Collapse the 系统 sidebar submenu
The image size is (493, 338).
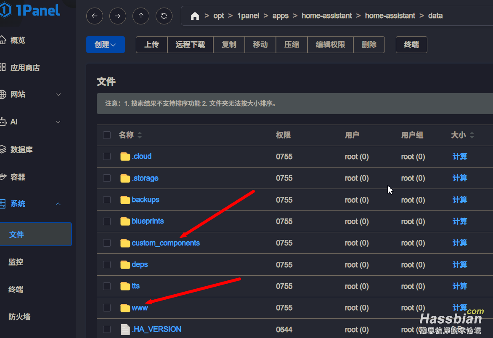pyautogui.click(x=58, y=204)
